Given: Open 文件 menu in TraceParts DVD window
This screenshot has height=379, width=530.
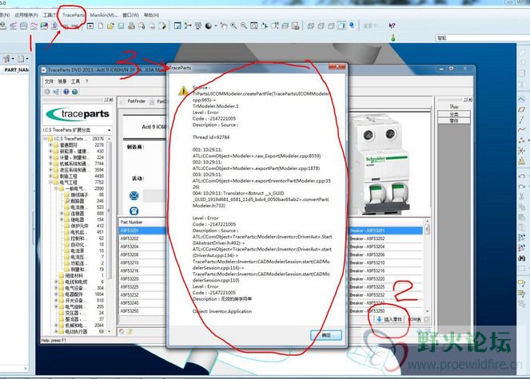Looking at the screenshot, I should click(x=49, y=81).
